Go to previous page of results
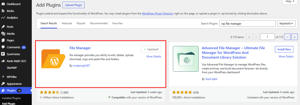 [x=256, y=37]
